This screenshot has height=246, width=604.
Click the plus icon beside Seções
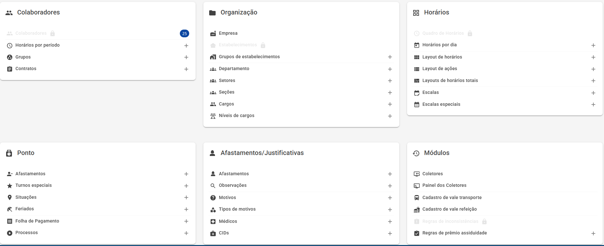point(390,93)
